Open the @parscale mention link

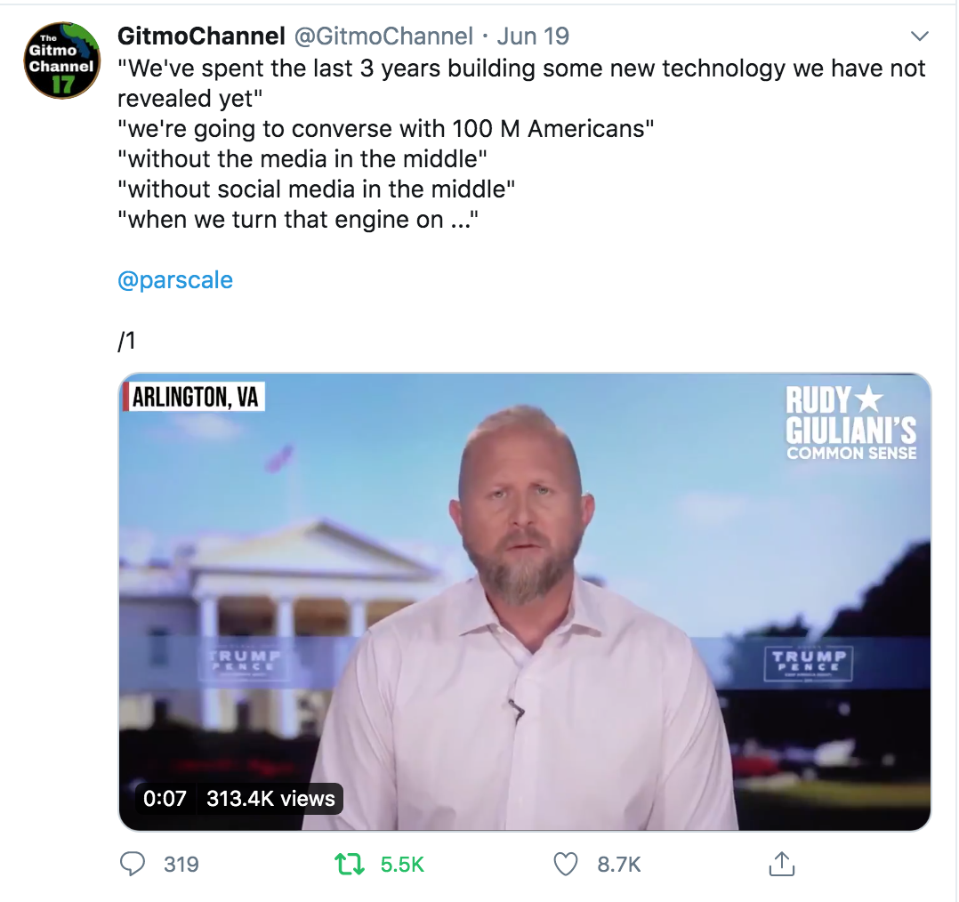[175, 280]
